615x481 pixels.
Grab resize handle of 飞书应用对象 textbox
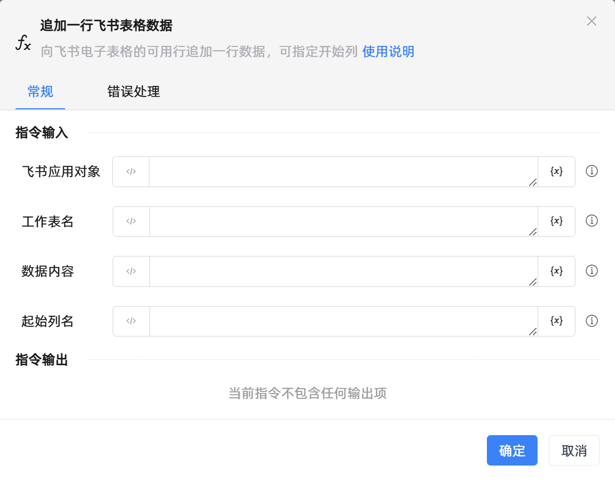[533, 182]
